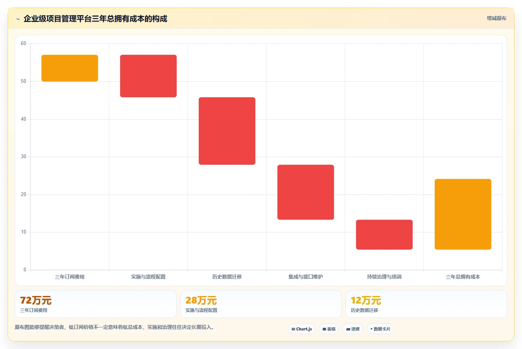This screenshot has height=349, width=522.
Task: Click the 数据卡片 tag pill
Action: pyautogui.click(x=380, y=329)
